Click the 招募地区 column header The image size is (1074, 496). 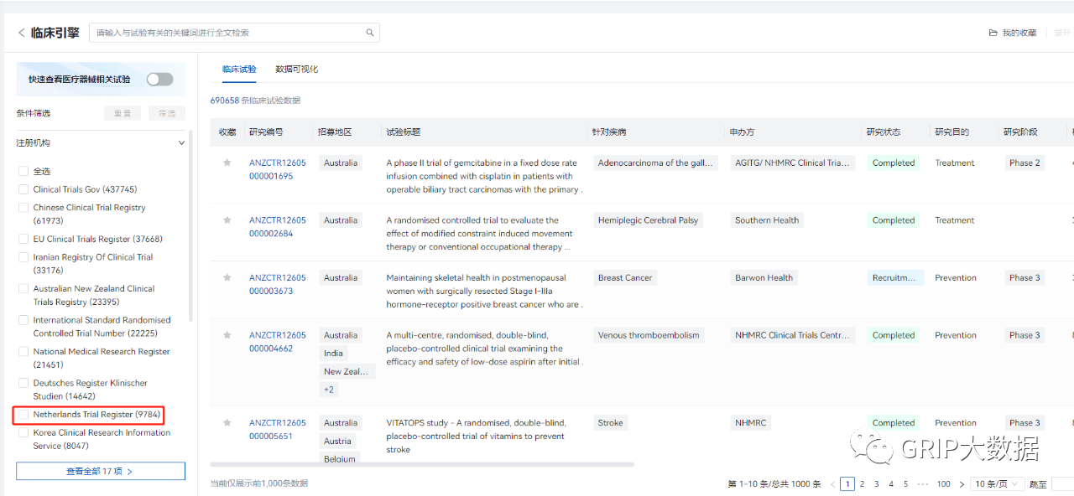pyautogui.click(x=334, y=132)
